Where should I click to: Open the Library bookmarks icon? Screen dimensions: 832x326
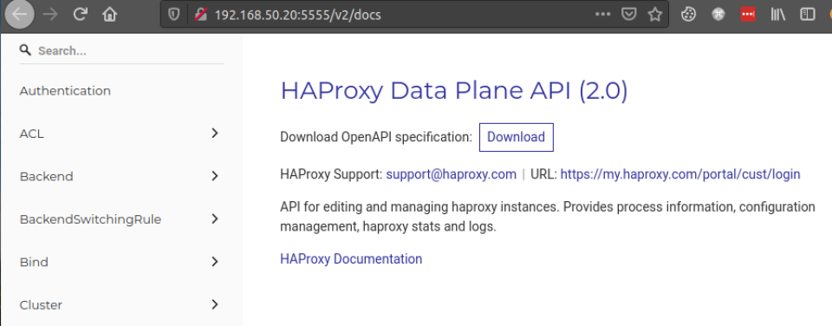[778, 15]
